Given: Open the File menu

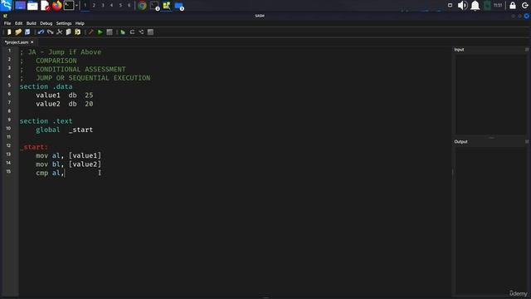Looking at the screenshot, I should click(7, 23).
